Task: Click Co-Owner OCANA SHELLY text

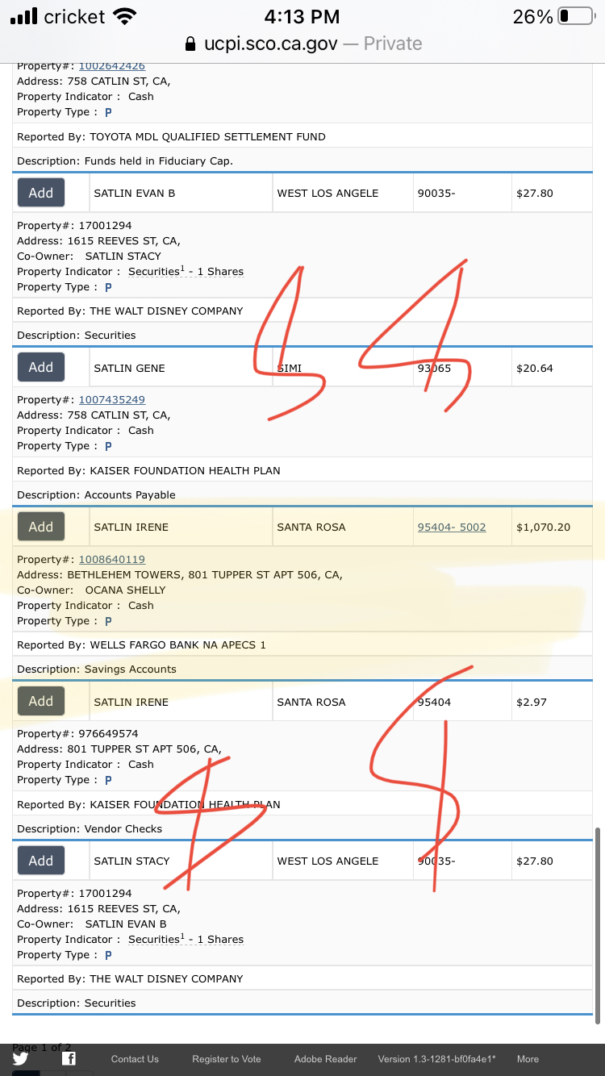Action: (91, 590)
